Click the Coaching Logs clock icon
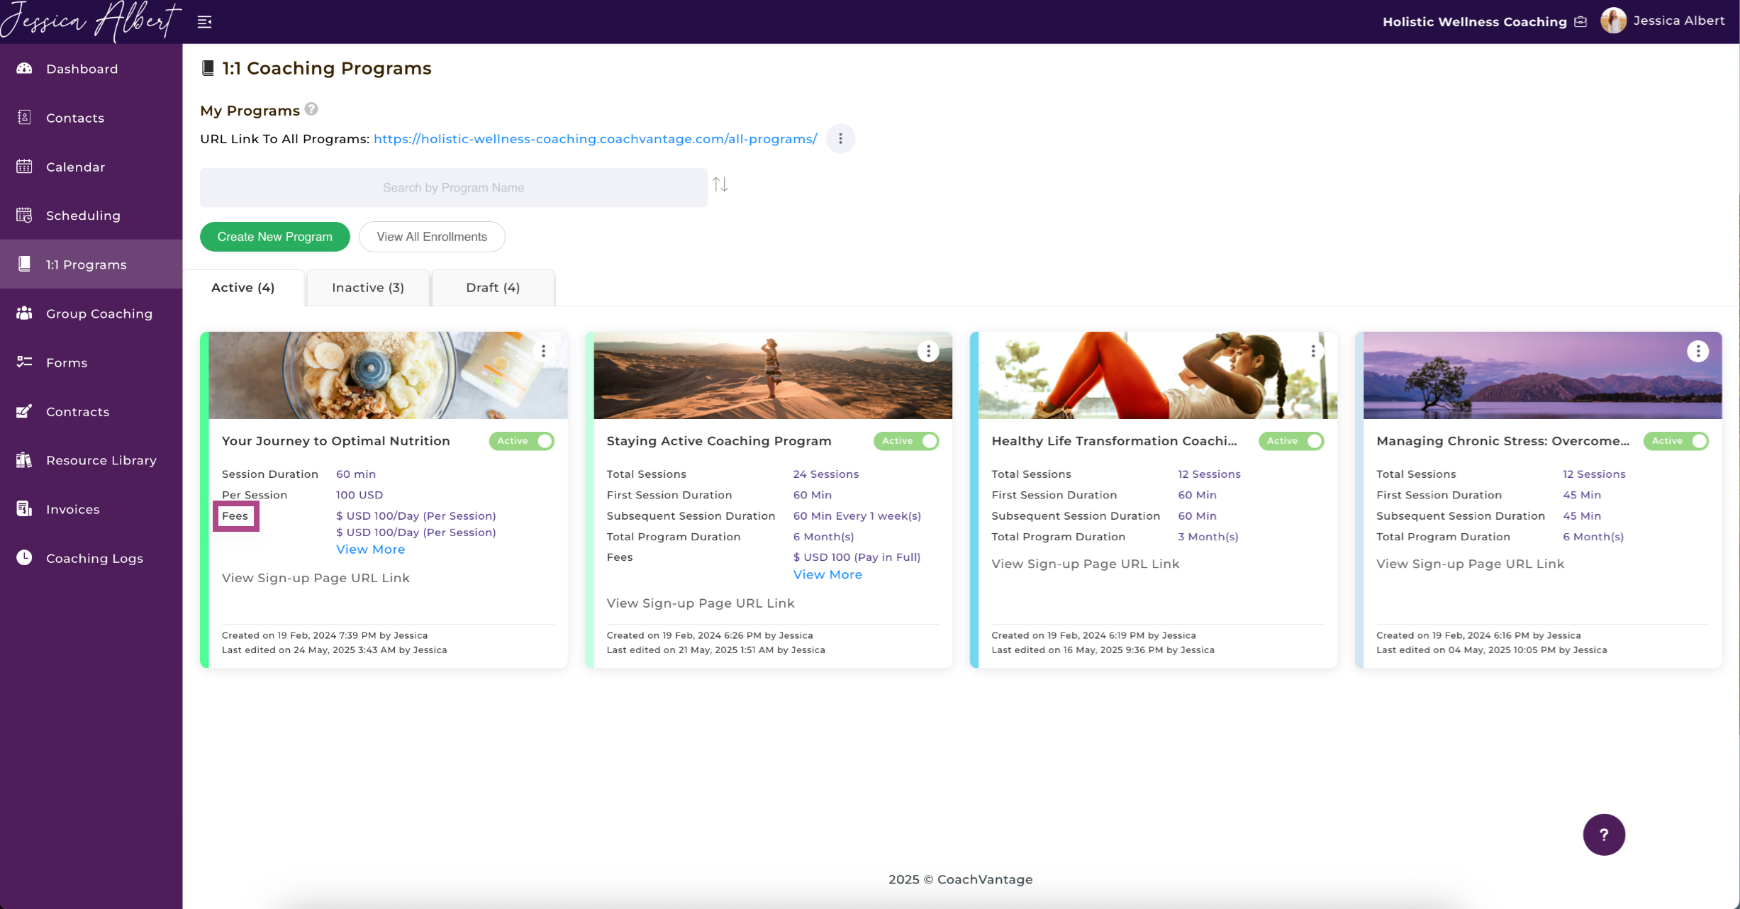This screenshot has width=1740, height=909. pos(24,558)
